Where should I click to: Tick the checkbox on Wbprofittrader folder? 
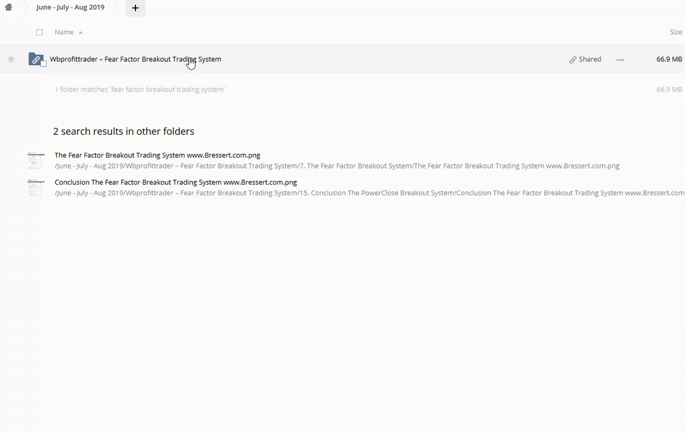tap(43, 64)
